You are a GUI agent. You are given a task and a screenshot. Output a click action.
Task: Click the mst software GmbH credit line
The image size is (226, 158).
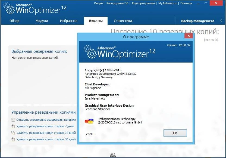point(120,122)
